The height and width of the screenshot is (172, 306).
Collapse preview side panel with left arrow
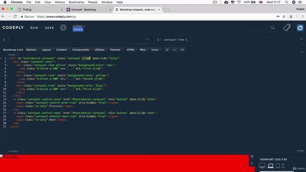pyautogui.click(x=251, y=163)
